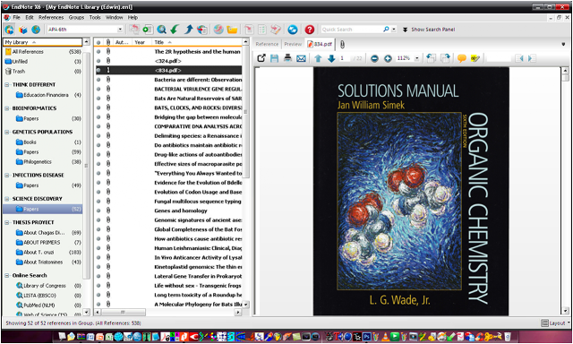
Task: Click in the Quick Search field
Action: 351,30
